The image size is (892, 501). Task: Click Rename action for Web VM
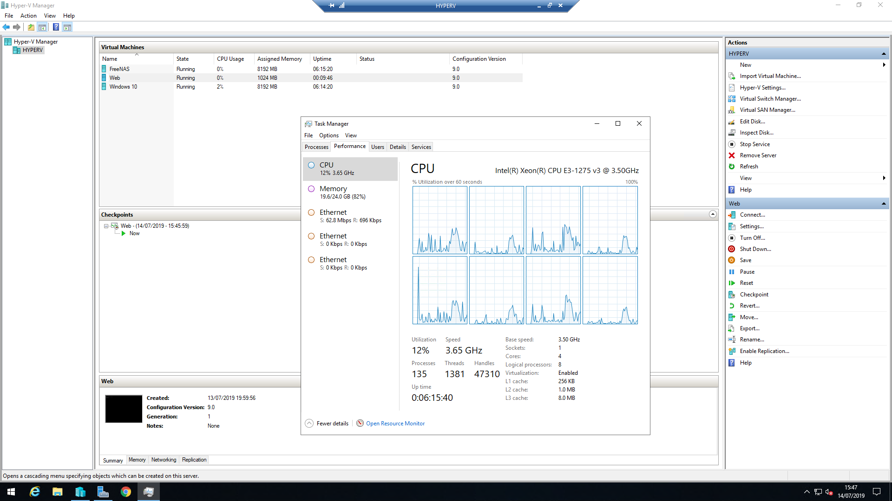(x=752, y=340)
